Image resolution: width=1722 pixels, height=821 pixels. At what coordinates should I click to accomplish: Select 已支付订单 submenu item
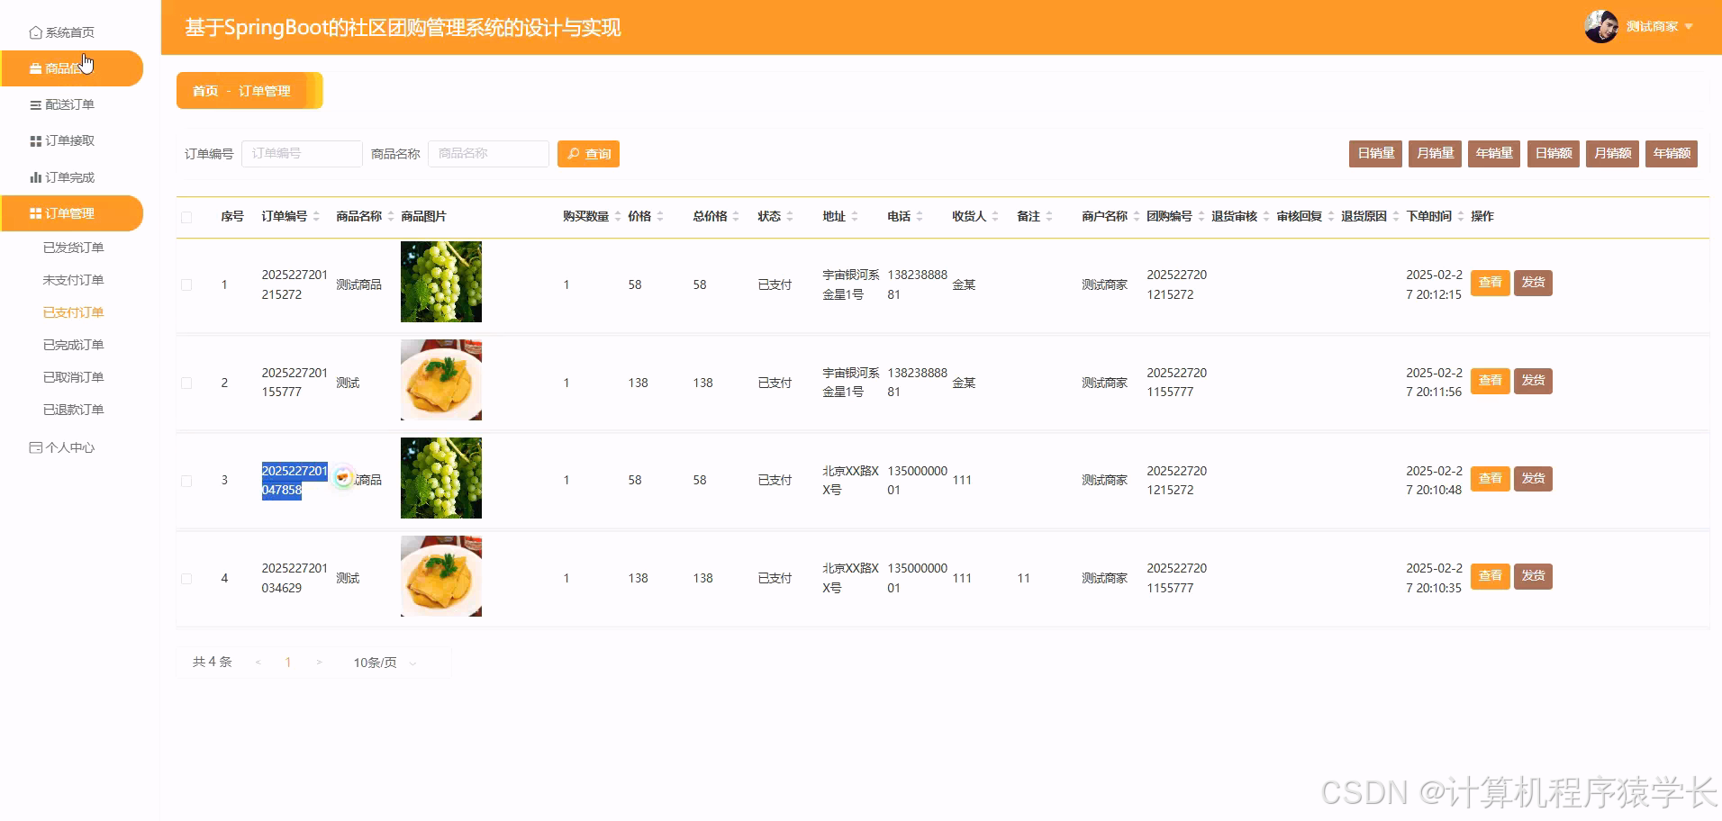point(73,312)
